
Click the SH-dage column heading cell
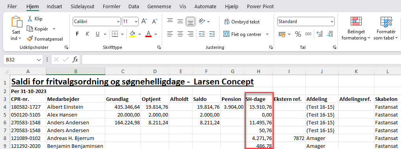[x=258, y=99]
